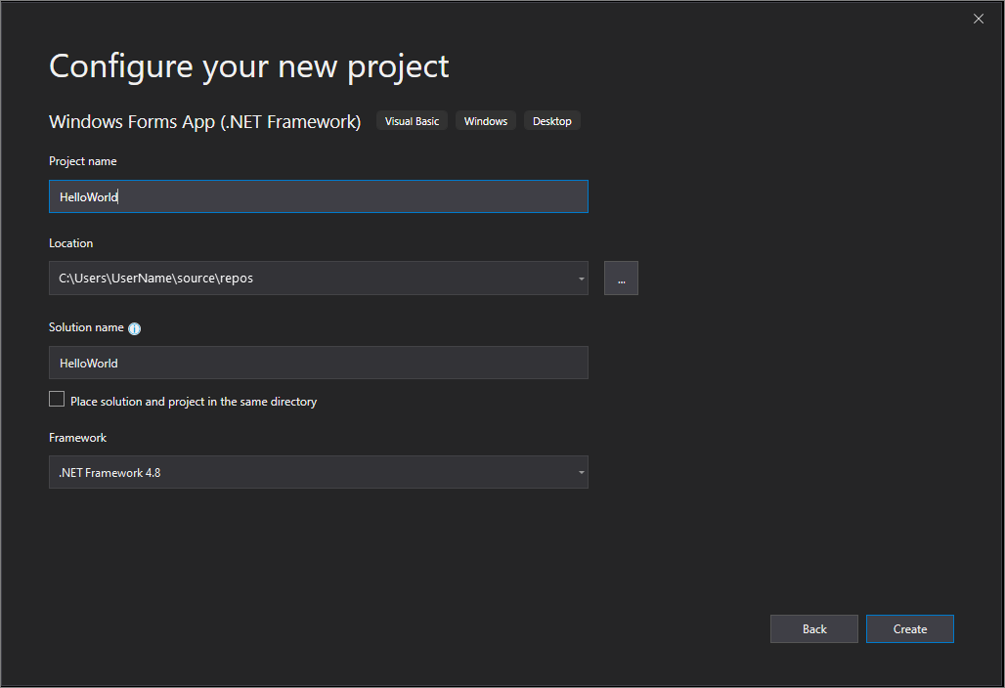
Task: Click the Configure your new project heading
Action: (x=249, y=66)
